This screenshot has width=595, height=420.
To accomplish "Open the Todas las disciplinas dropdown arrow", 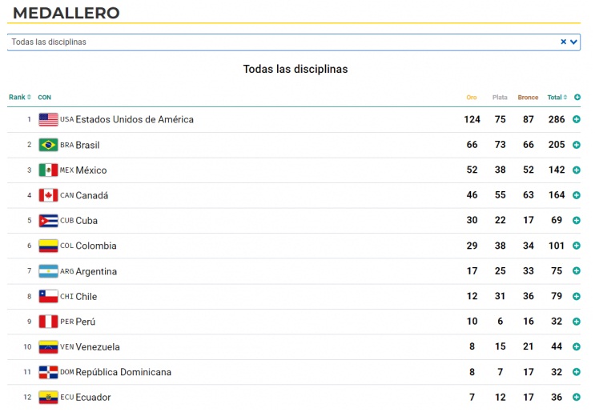I will point(574,42).
